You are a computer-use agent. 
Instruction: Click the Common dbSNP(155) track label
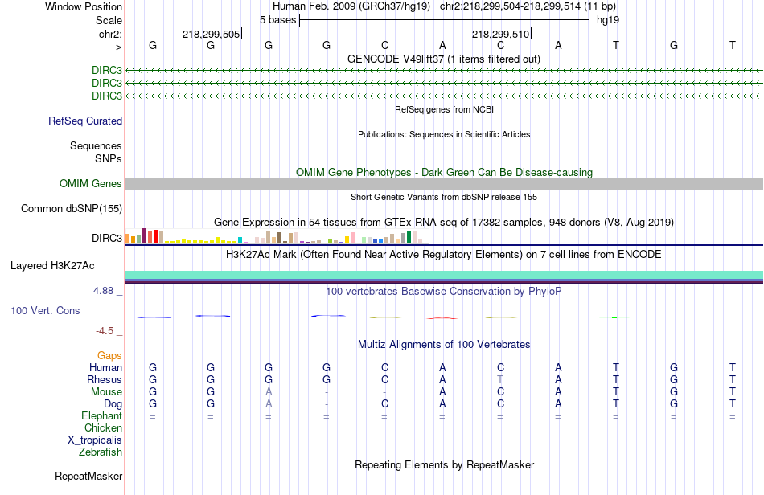tap(72, 208)
